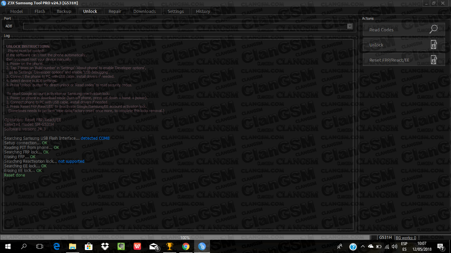The width and height of the screenshot is (451, 253).
Task: Click 'Erasing EE lock... OK' log line
Action: tap(23, 171)
